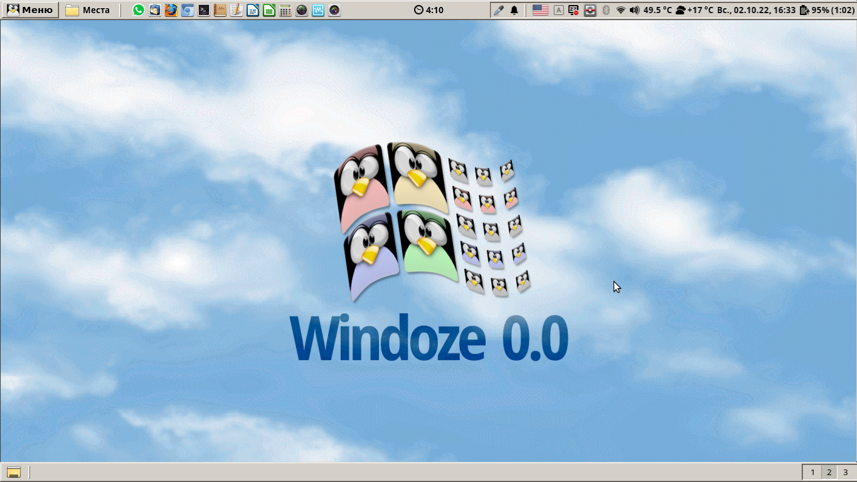Open the volume control speaker icon
857x482 pixels.
634,10
